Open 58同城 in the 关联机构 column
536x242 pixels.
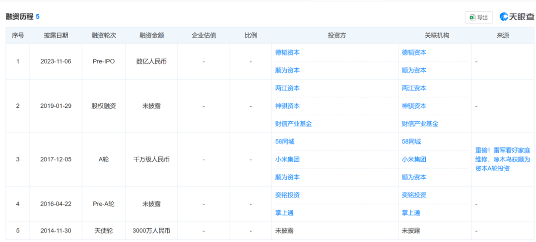pyautogui.click(x=411, y=142)
